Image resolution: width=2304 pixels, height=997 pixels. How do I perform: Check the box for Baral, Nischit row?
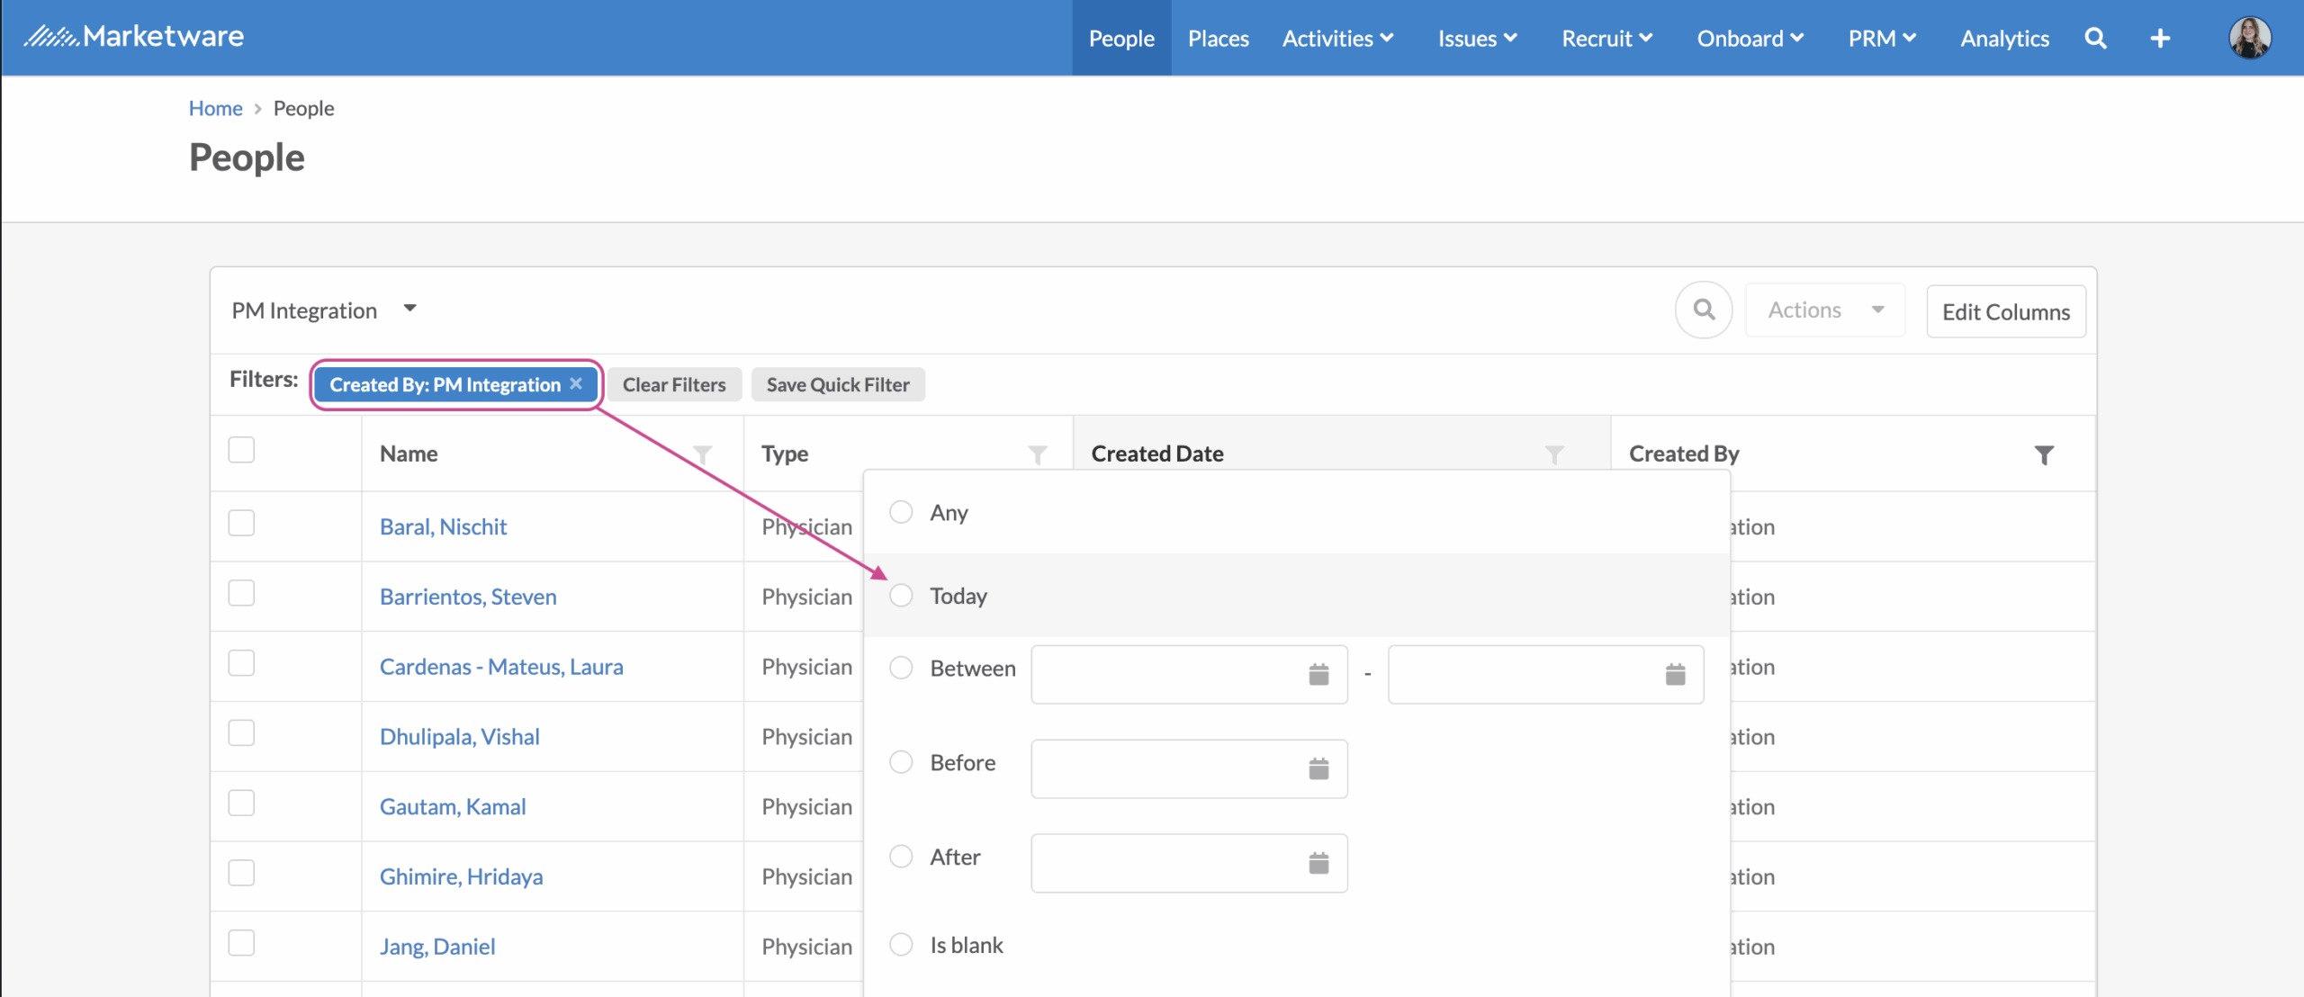click(241, 524)
